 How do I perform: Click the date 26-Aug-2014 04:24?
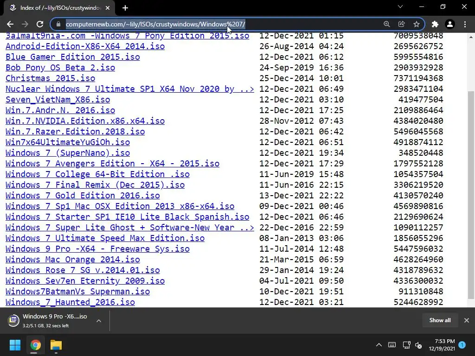click(302, 46)
